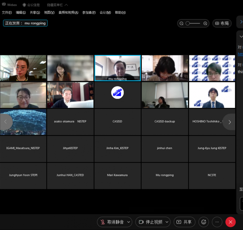Open the 文件(F) menu
The height and width of the screenshot is (230, 243).
[x=7, y=12]
